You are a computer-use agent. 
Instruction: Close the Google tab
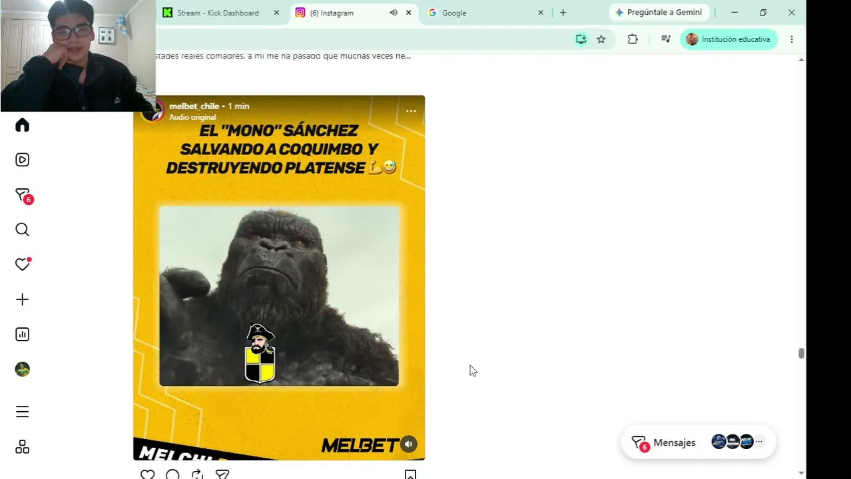pos(541,13)
